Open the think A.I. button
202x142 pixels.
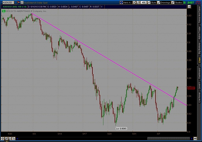point(126,3)
